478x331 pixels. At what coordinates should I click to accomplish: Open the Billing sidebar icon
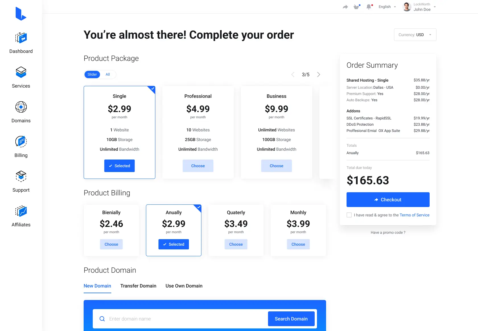[x=21, y=142]
